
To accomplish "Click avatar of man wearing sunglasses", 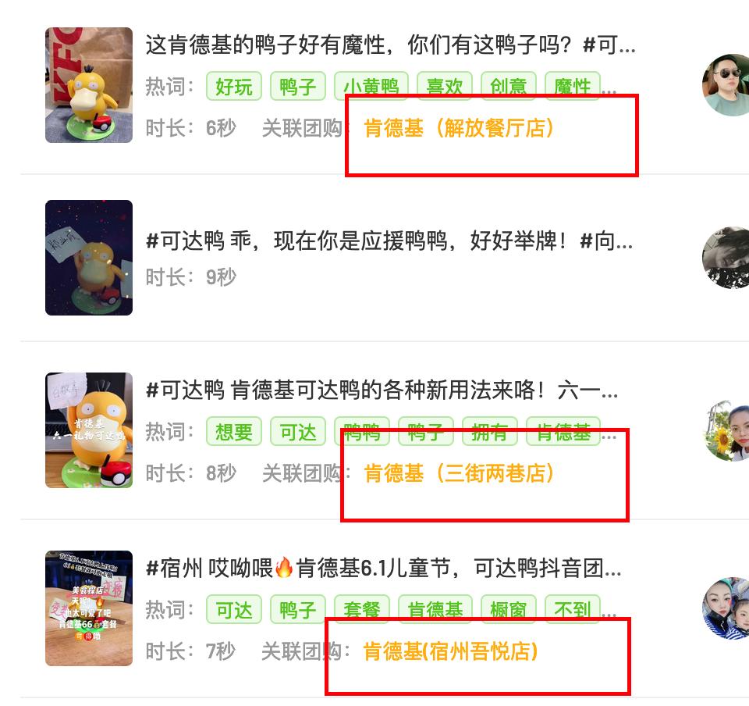I will [726, 84].
